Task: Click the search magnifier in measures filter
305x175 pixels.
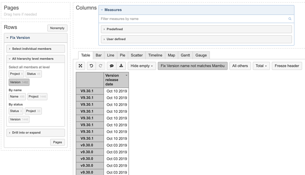Action: (290, 19)
